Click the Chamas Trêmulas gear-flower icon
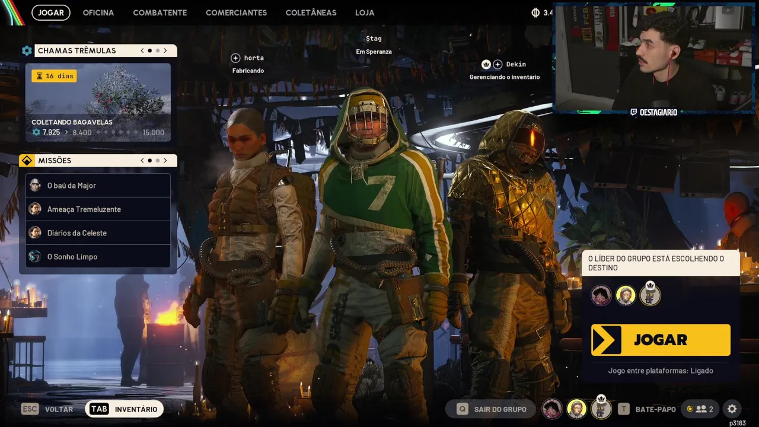Viewport: 759px width, 427px height. (x=27, y=50)
